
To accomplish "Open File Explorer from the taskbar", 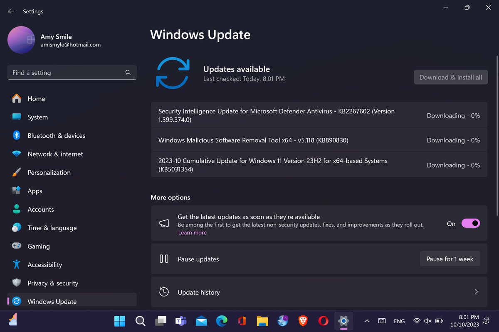I will [x=262, y=321].
